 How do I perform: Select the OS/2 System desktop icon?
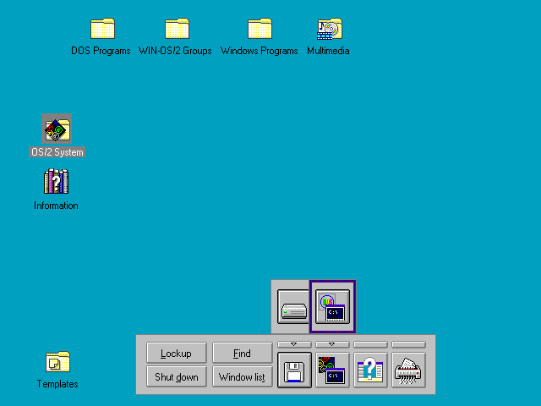tap(57, 129)
